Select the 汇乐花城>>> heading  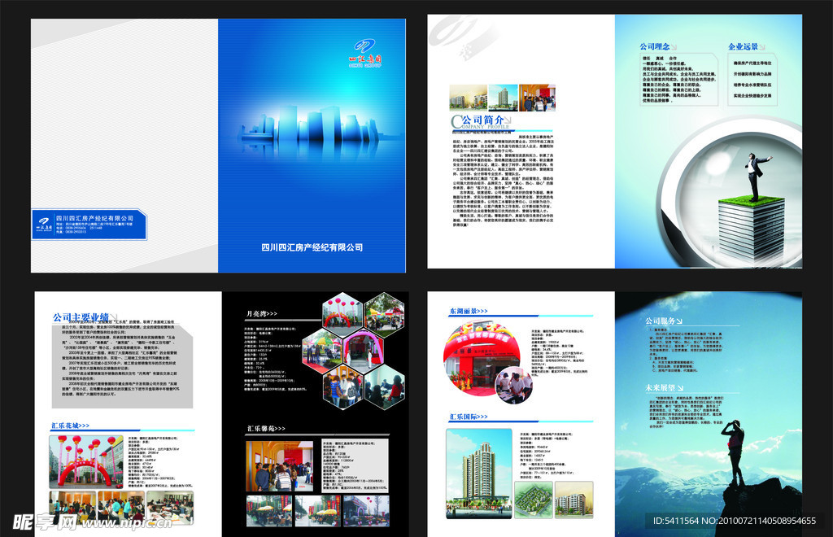click(x=70, y=426)
